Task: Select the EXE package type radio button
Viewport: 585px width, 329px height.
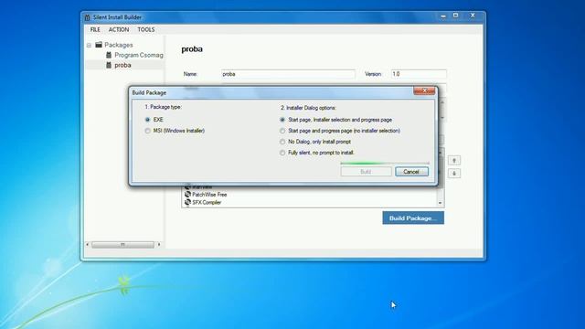Action: [148, 120]
